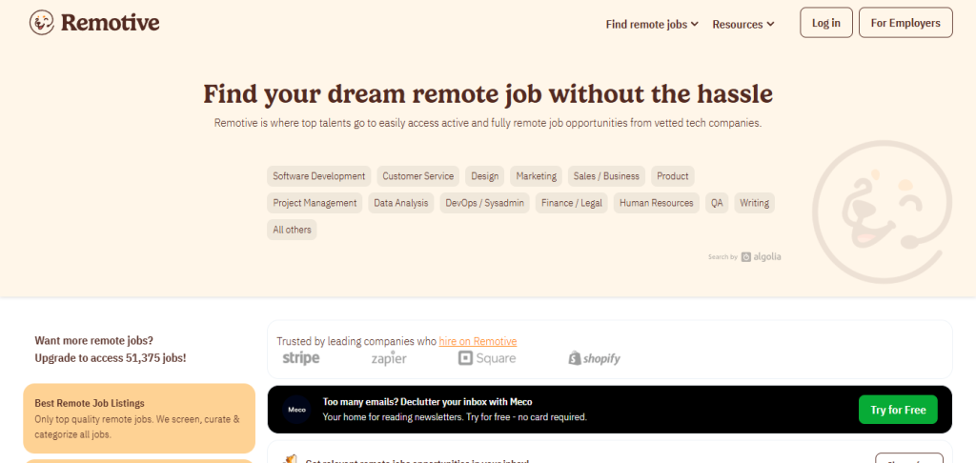
Task: Click the Remotive logo icon
Action: coord(42,23)
